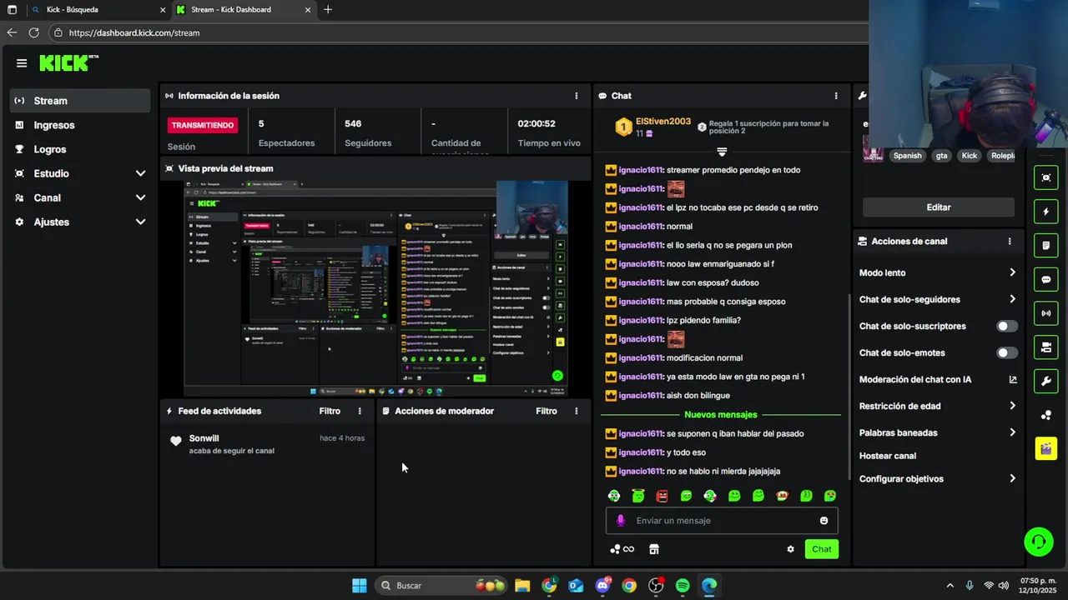Viewport: 1068px width, 600px height.
Task: Toggle Chat de solo-suscriptores switch
Action: 1007,327
